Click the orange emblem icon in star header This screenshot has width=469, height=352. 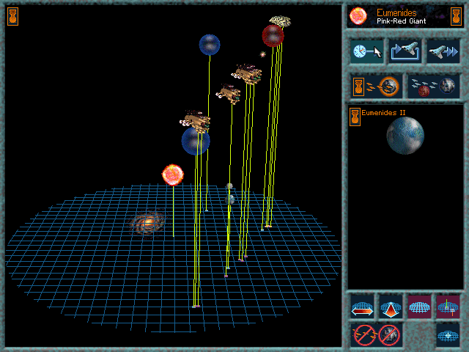pos(456,16)
